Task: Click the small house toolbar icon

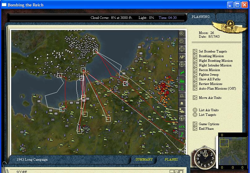Action: 182,103
